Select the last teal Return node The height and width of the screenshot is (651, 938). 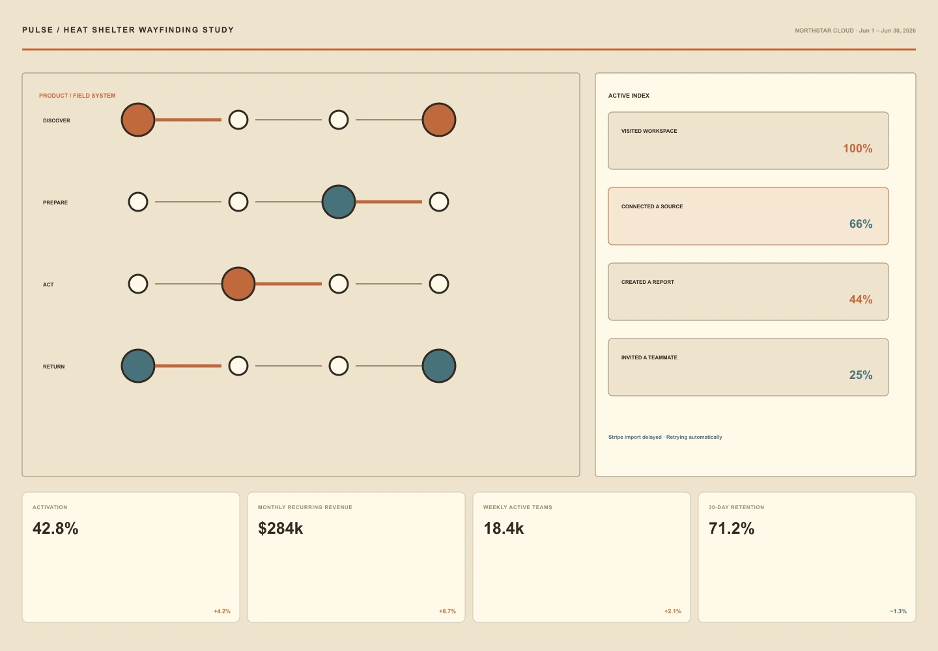click(x=439, y=366)
